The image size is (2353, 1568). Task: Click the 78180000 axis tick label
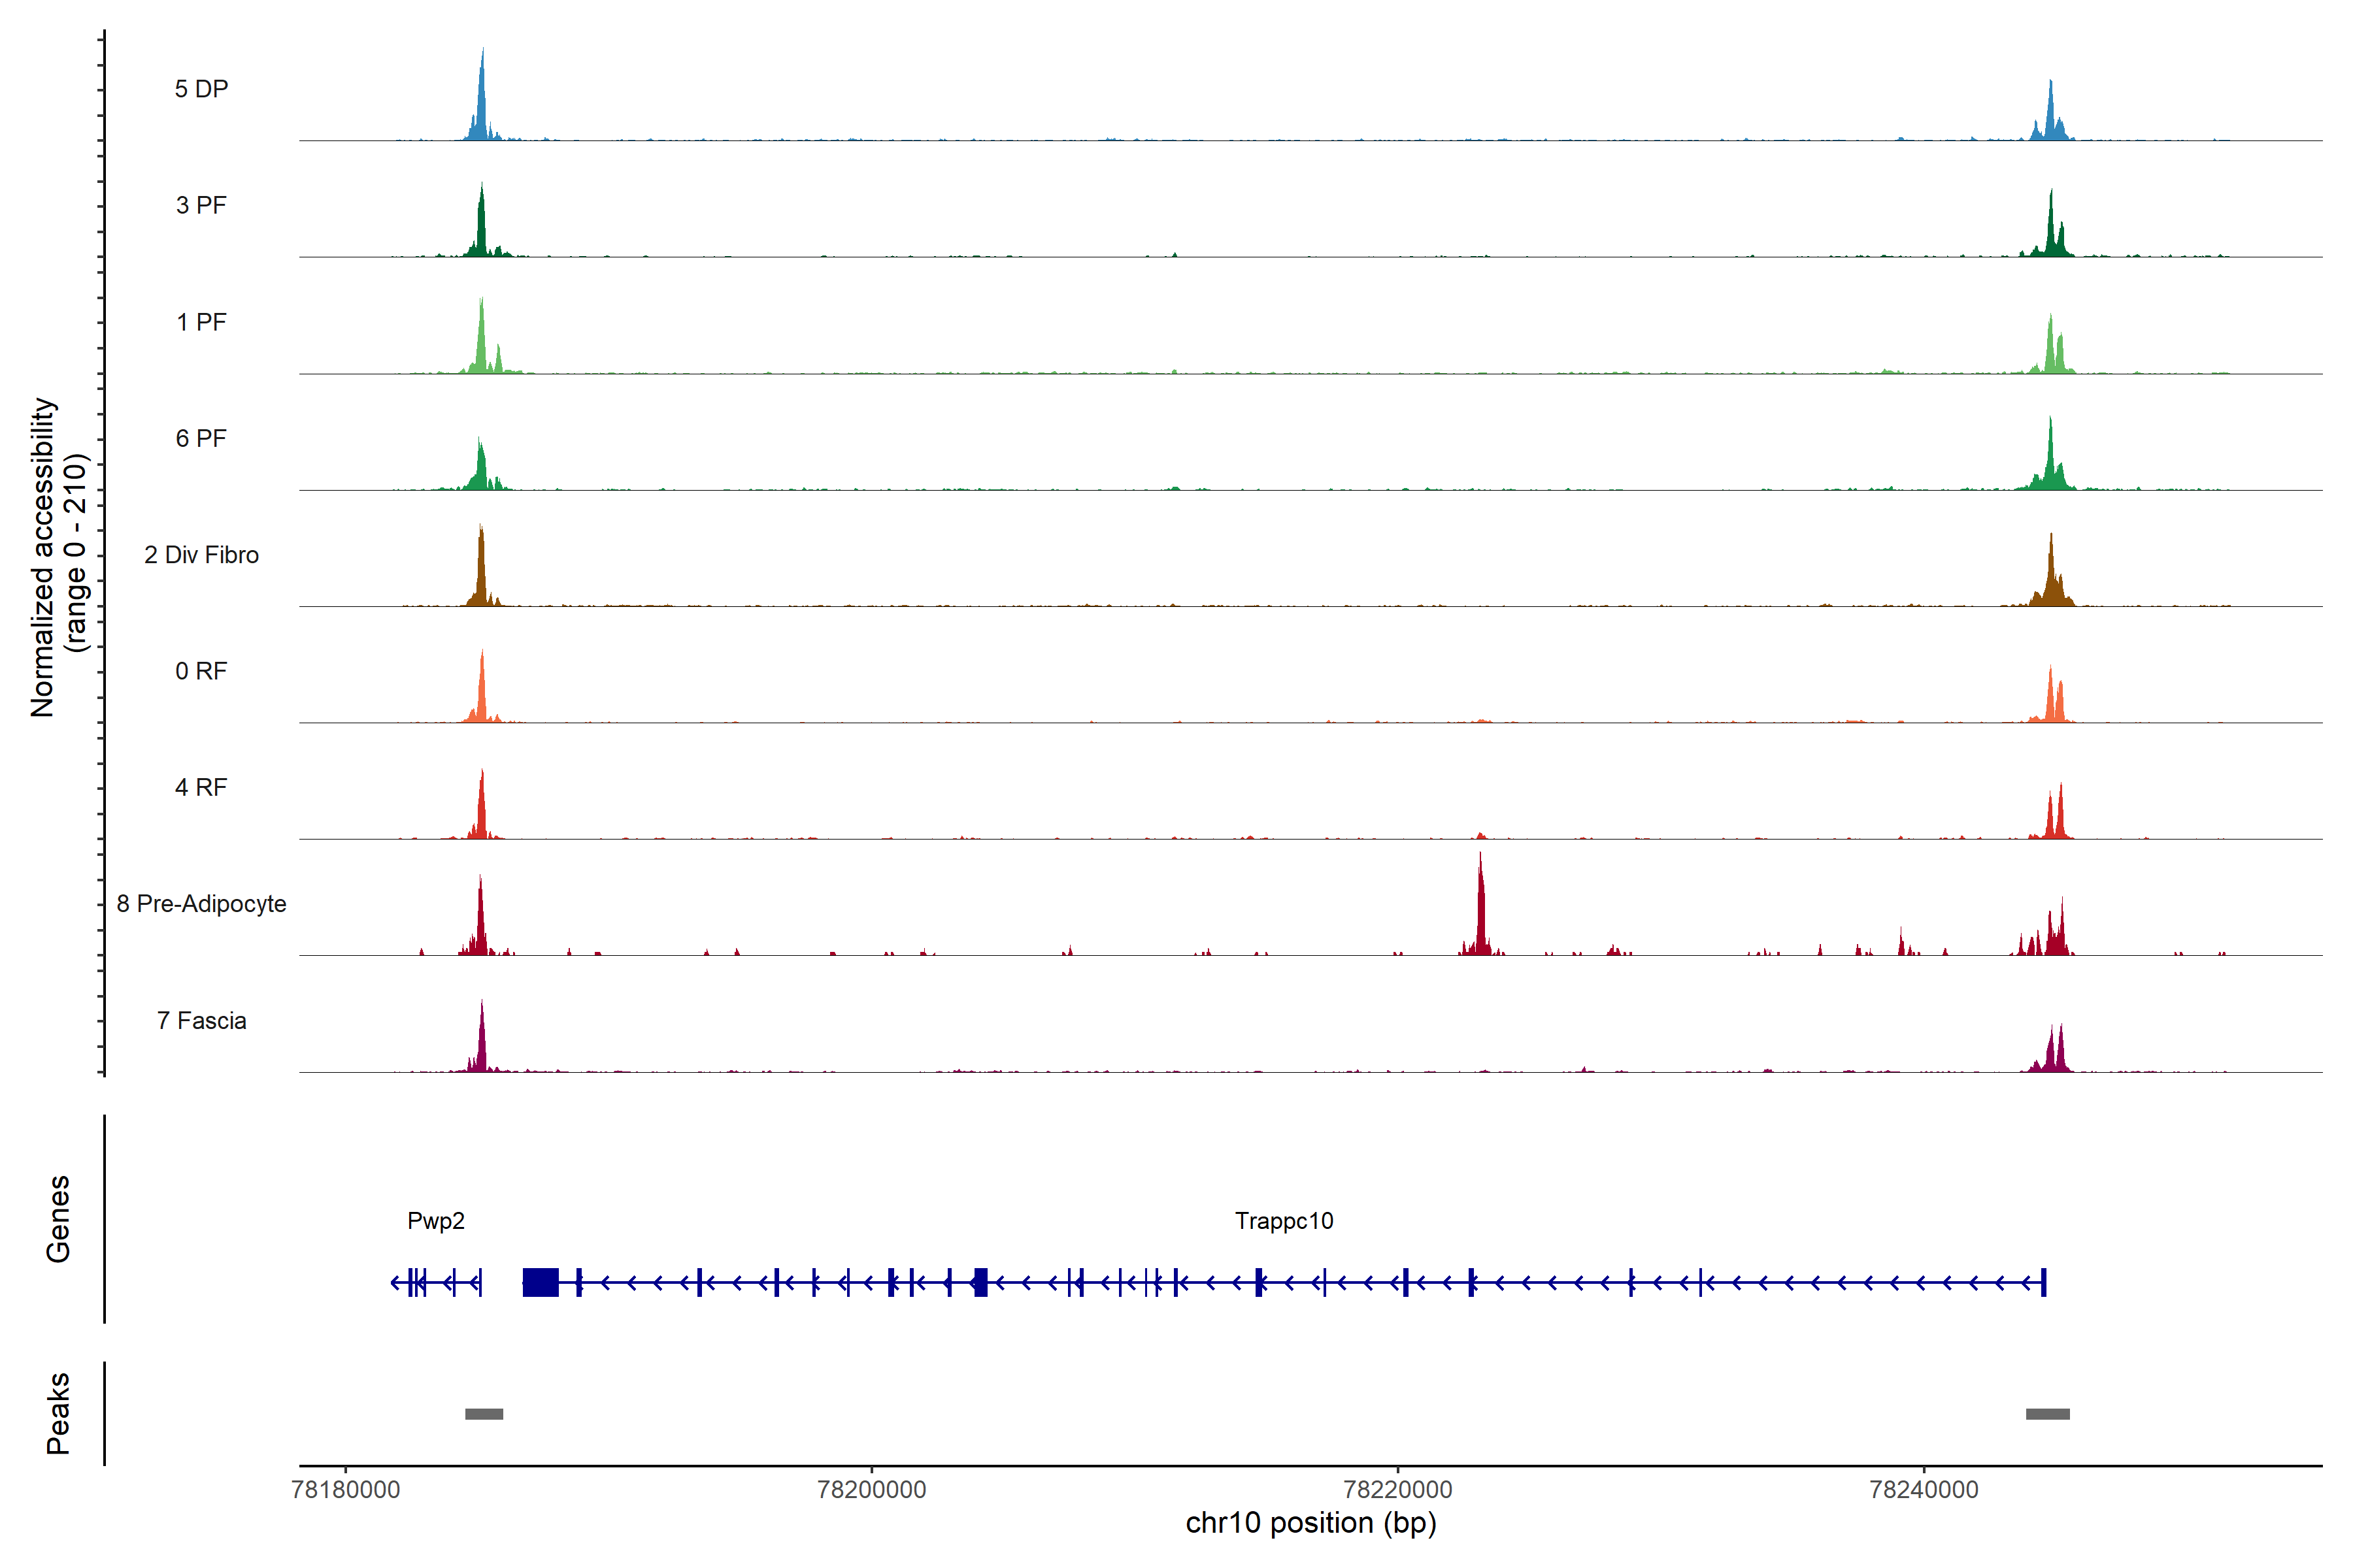point(345,1490)
